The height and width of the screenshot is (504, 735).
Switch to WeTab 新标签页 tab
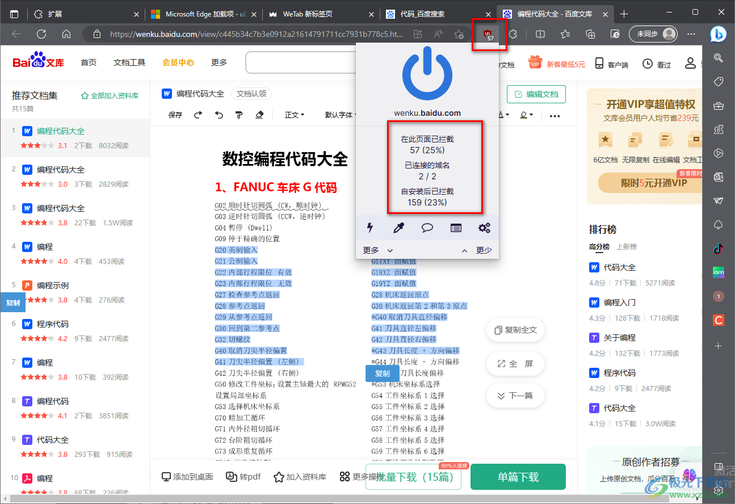click(321, 14)
